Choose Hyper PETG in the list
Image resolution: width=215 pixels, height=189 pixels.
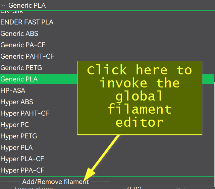[18, 136]
